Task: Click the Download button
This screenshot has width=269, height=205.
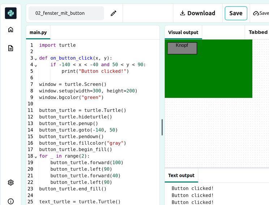Action: click(197, 13)
